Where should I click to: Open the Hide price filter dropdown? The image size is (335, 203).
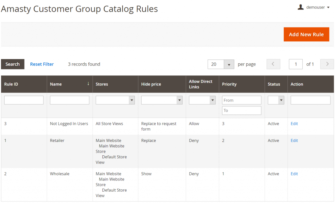tap(179, 100)
